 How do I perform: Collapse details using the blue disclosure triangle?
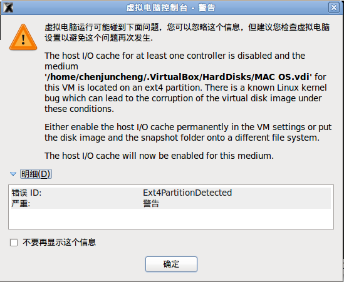click(x=13, y=174)
